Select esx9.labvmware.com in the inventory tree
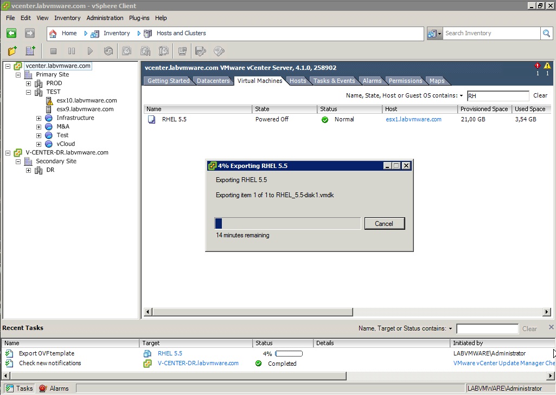556x395 pixels. (x=85, y=109)
